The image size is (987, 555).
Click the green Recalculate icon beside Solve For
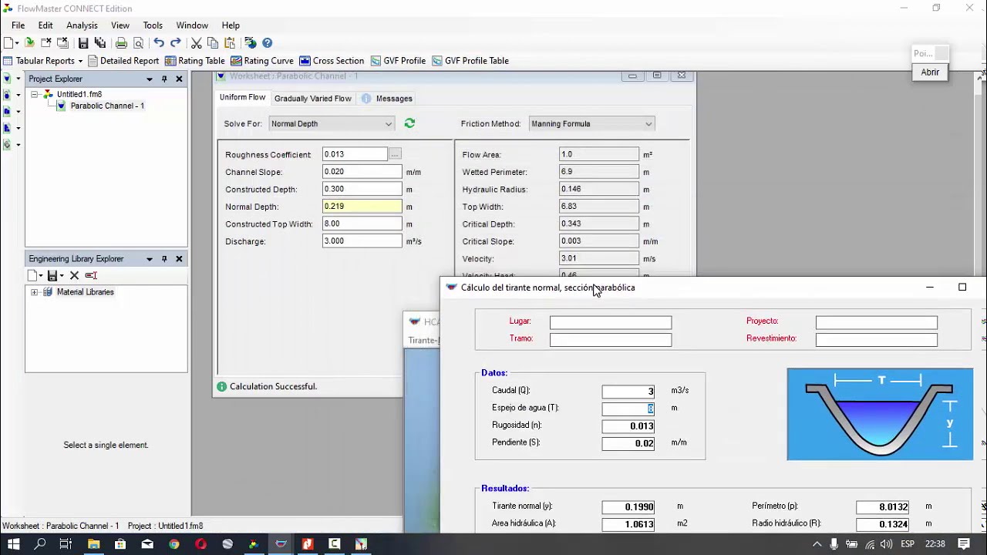point(409,123)
